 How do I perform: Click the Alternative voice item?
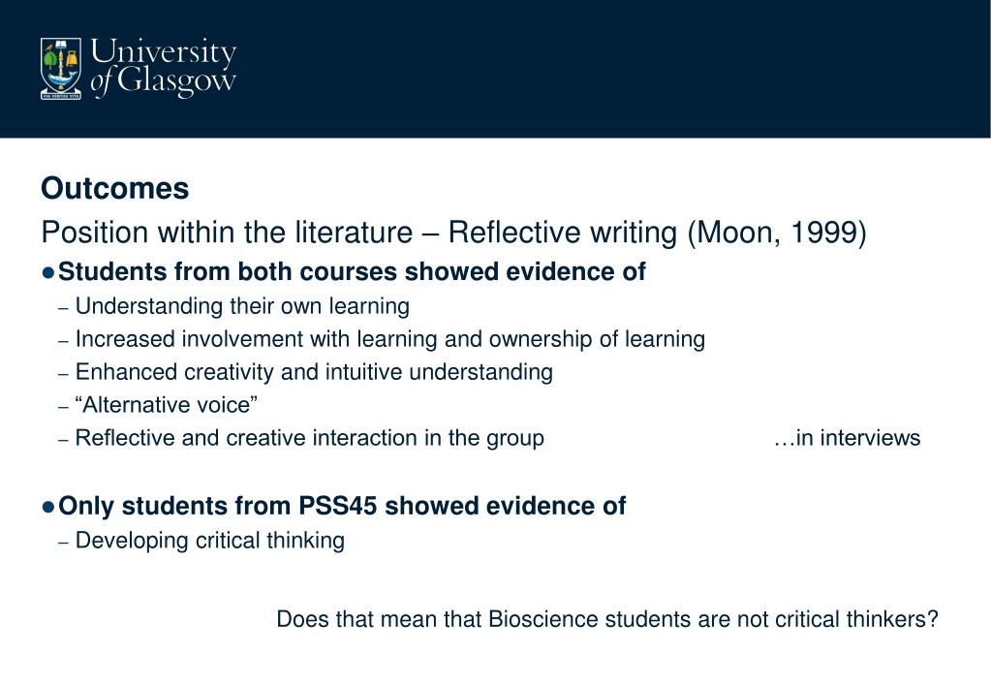(167, 405)
